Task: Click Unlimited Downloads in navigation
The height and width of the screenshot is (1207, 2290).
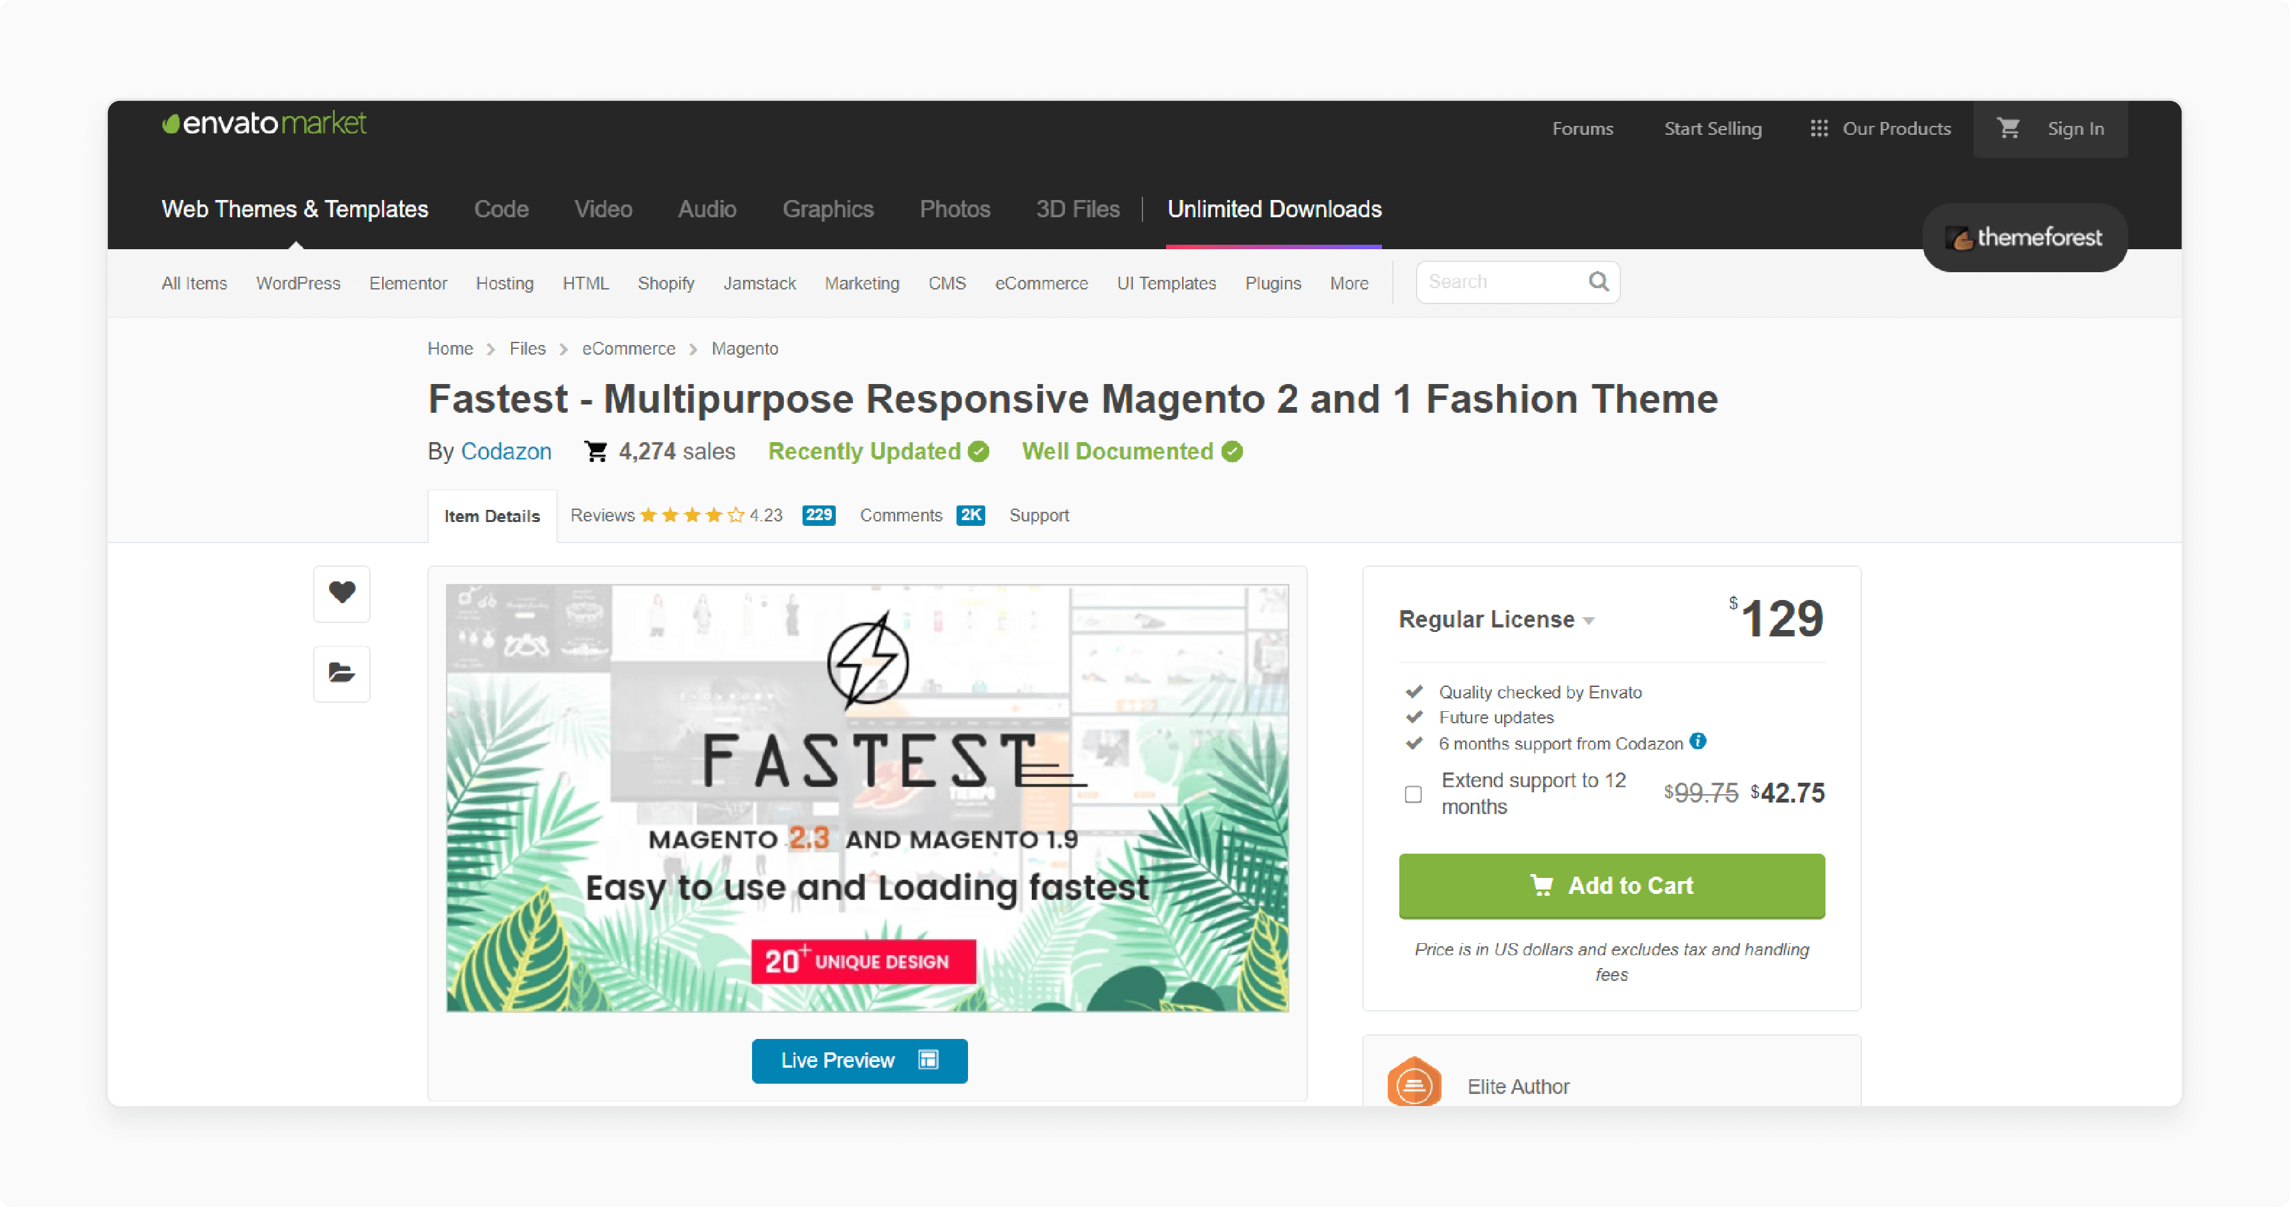Action: pos(1274,210)
